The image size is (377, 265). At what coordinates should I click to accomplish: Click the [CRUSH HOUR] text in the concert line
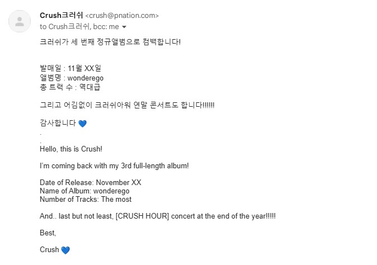[x=142, y=216]
